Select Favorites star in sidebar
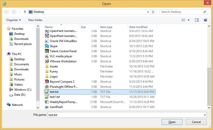Screen dimensions: 213x130 (x=9, y=28)
